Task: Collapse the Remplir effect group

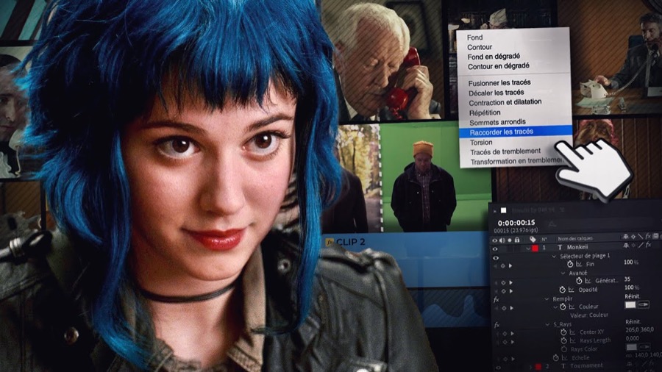Action: [547, 299]
